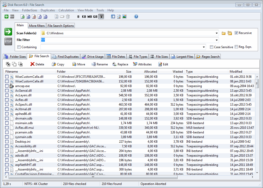Viewport: 263px width, 188px height.
Task: Click the vertical scrollbar down arrow
Action: pos(257,173)
